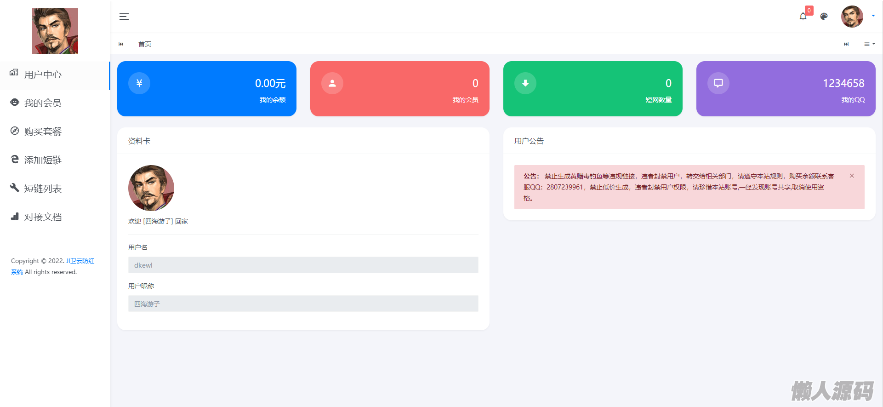Click the person icon on red card
Image resolution: width=883 pixels, height=407 pixels.
click(332, 83)
